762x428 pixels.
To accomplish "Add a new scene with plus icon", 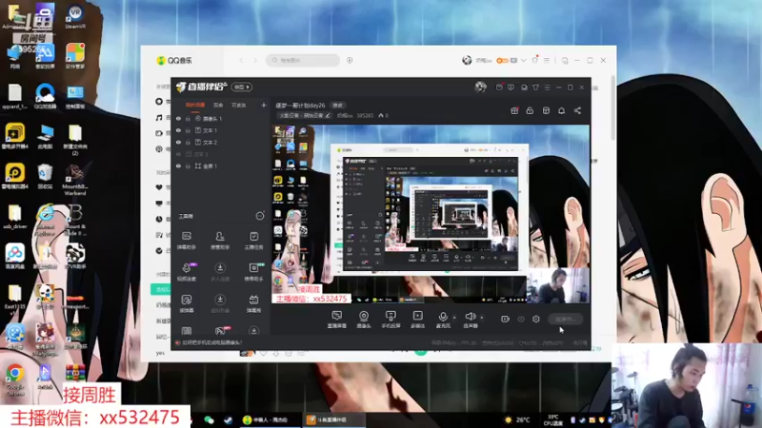I will coord(264,105).
